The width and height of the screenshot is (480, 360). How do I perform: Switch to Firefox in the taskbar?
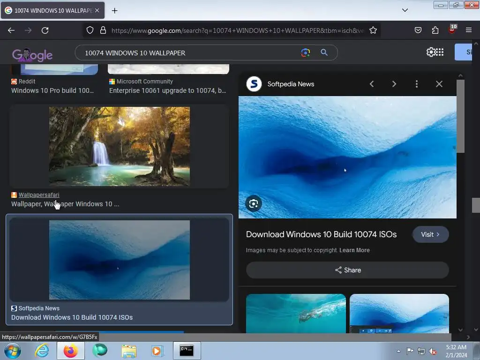point(71,351)
